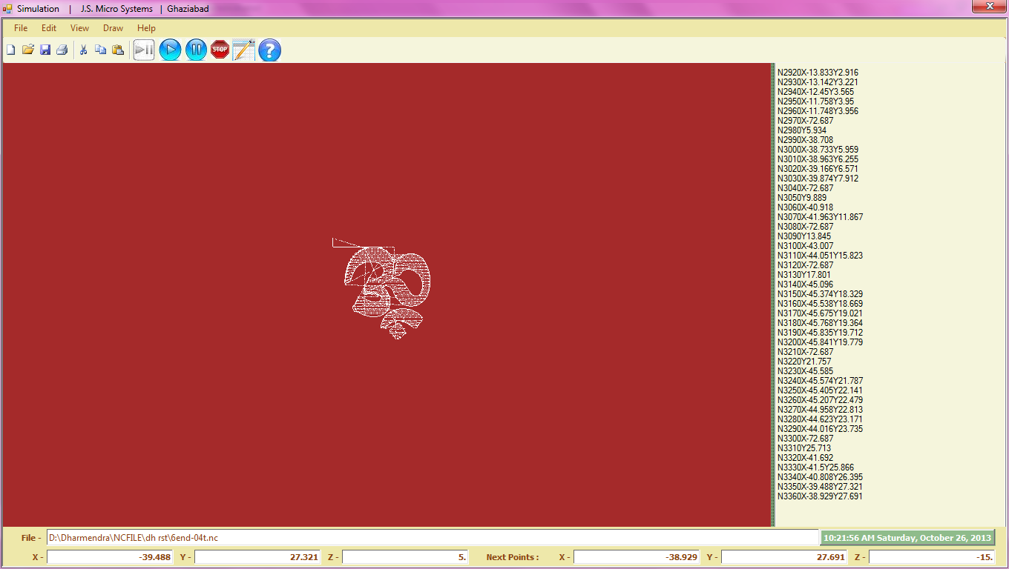Select line N2920X-13.833Y2.916
This screenshot has height=569, width=1009.
pyautogui.click(x=818, y=72)
